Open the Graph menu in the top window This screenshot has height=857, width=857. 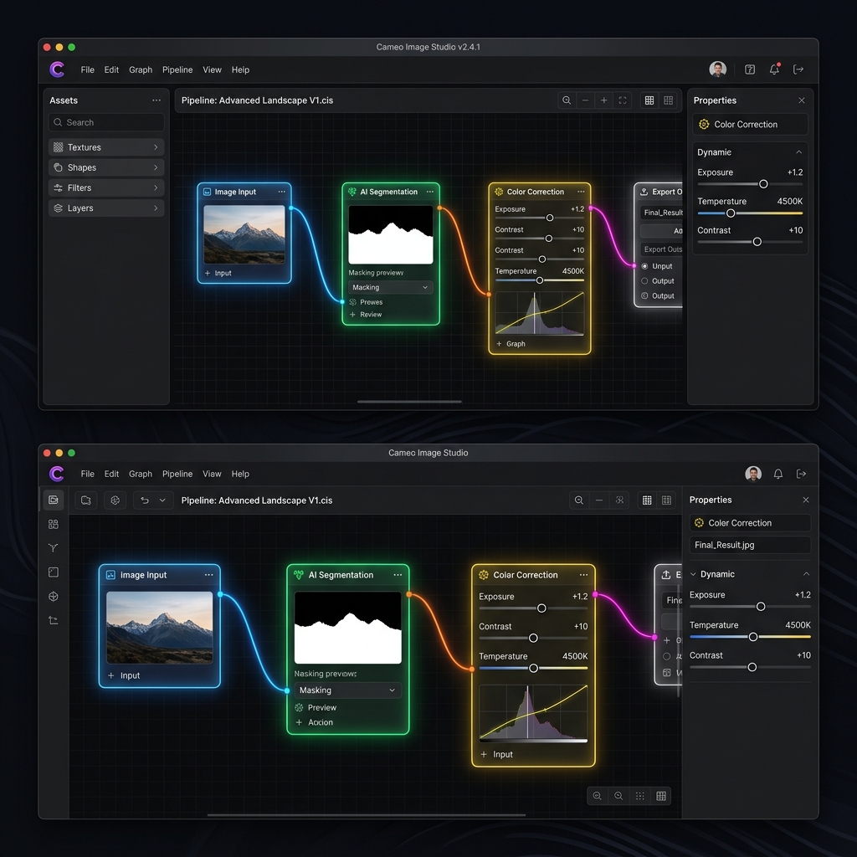(141, 70)
